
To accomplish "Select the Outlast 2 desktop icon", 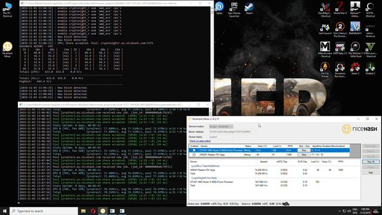I will [370, 69].
